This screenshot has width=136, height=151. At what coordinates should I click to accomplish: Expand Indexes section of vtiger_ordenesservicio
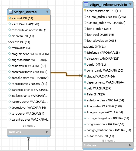(130, 145)
